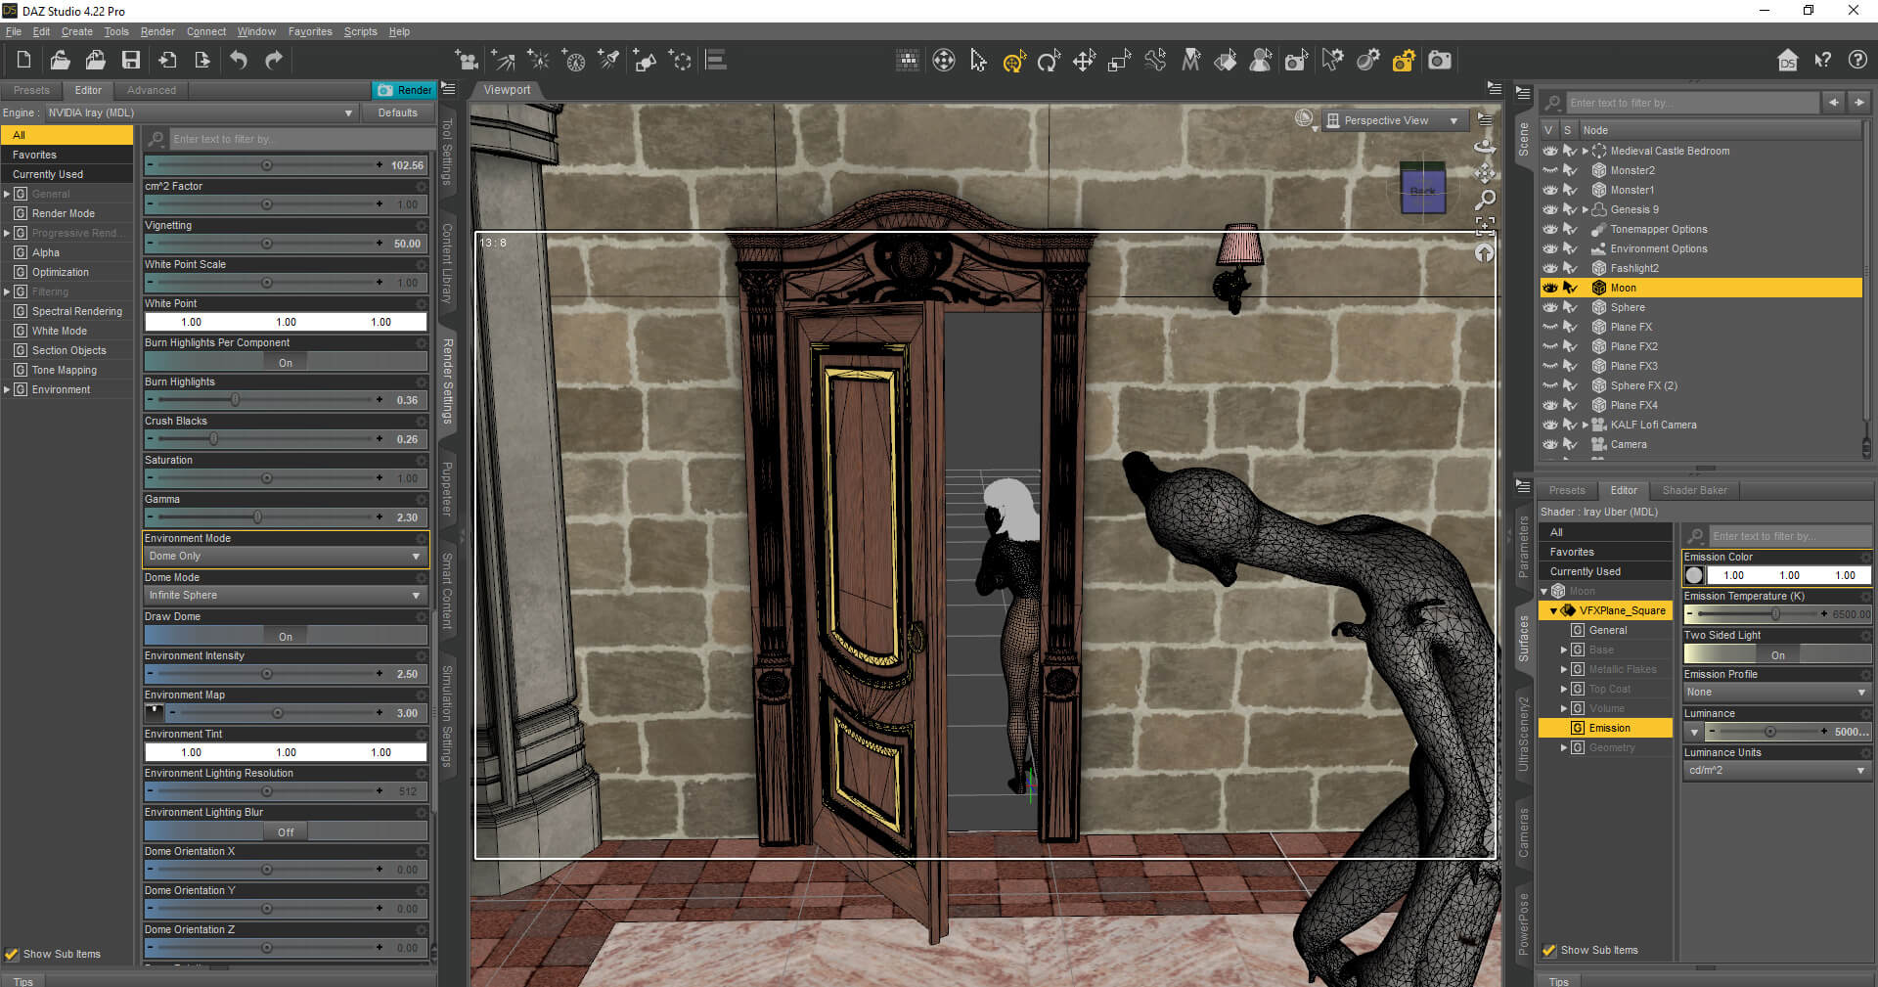Toggle Show Sub Items checkbox in Render Settings
The image size is (1878, 987).
tap(12, 954)
